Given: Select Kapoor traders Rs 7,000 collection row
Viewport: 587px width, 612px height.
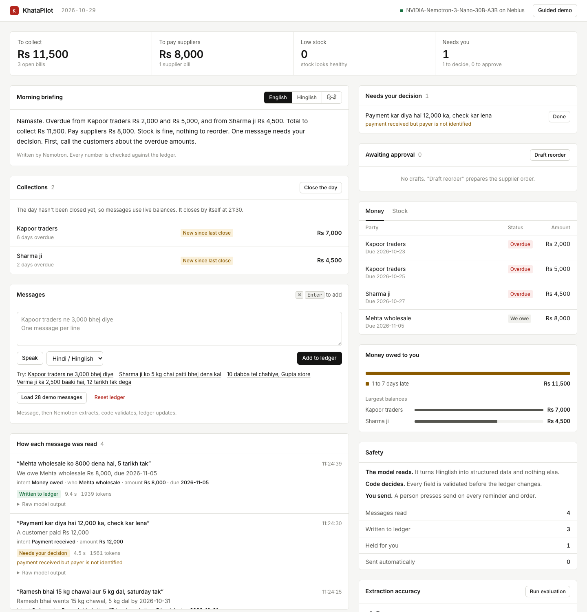Looking at the screenshot, I should (x=179, y=233).
